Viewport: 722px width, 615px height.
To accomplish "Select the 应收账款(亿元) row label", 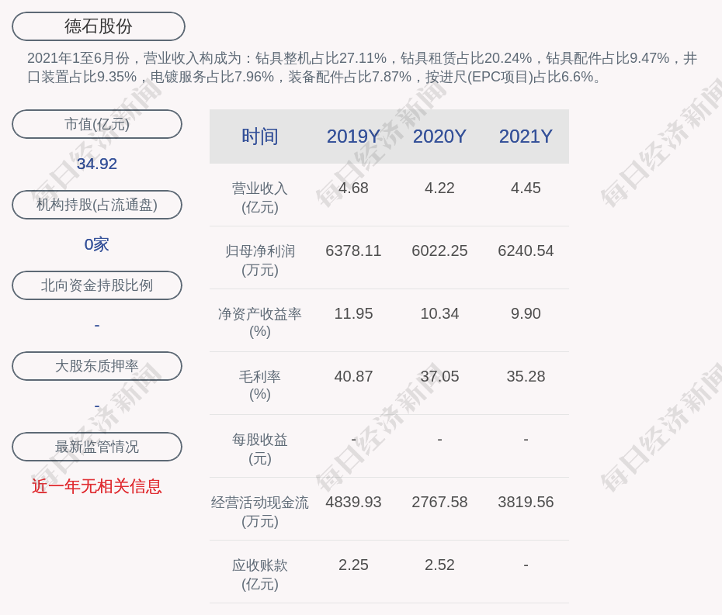I will point(260,575).
